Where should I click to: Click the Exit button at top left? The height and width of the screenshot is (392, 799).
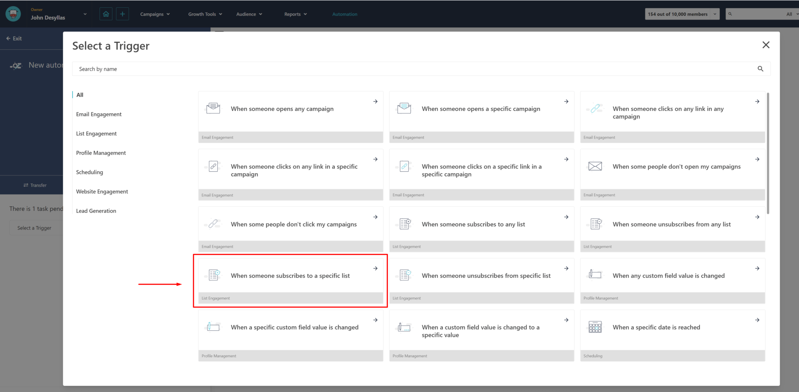tap(14, 38)
